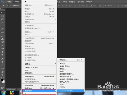This screenshot has height=95, width=127.
Task: Open 键盘快捷键... settings
Action: click(39, 86)
